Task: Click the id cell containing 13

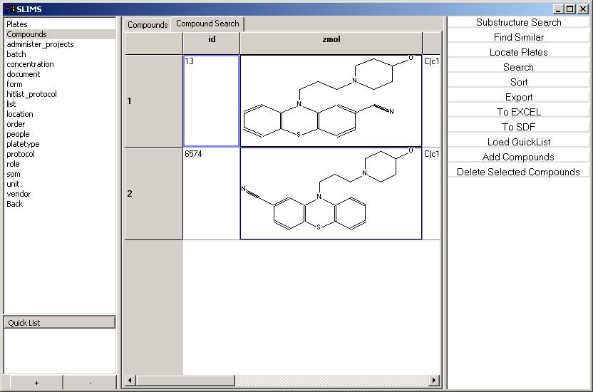Action: (211, 100)
